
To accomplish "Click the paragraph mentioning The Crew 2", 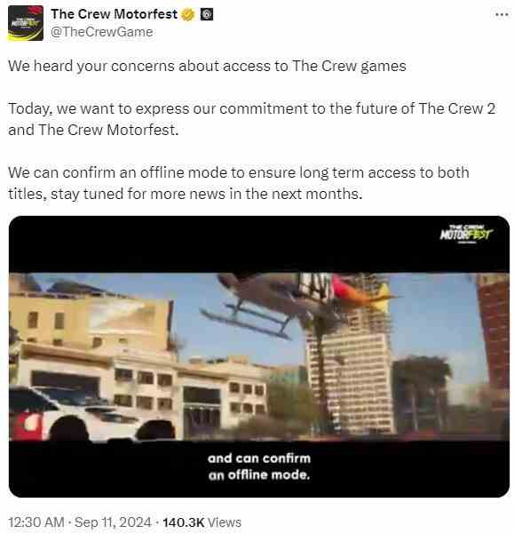I will pyautogui.click(x=252, y=119).
